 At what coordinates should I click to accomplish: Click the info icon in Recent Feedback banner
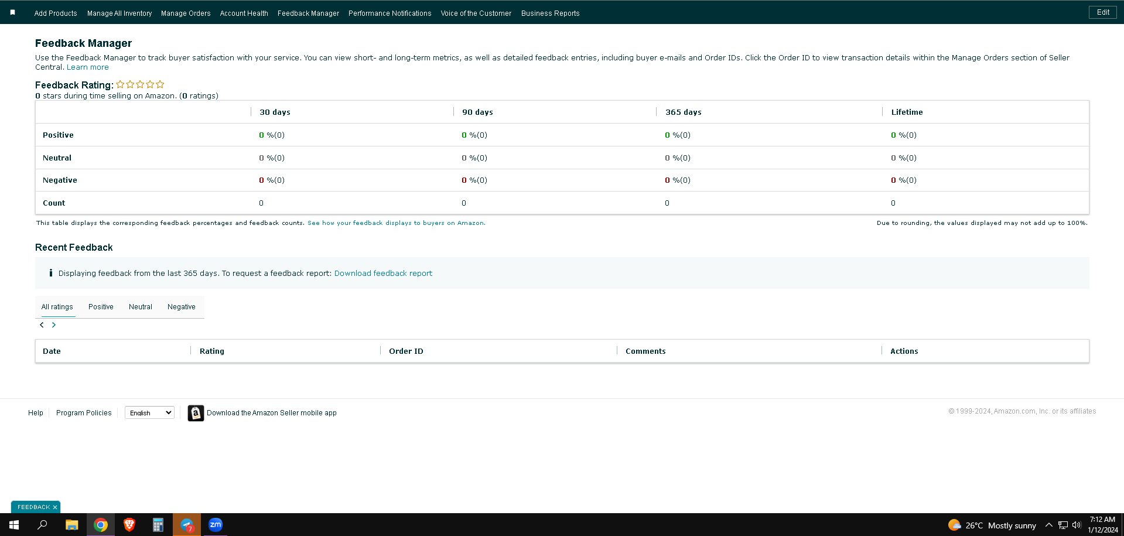tap(51, 273)
